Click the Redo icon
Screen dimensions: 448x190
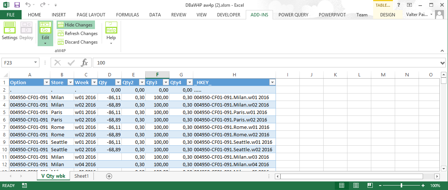[42, 5]
